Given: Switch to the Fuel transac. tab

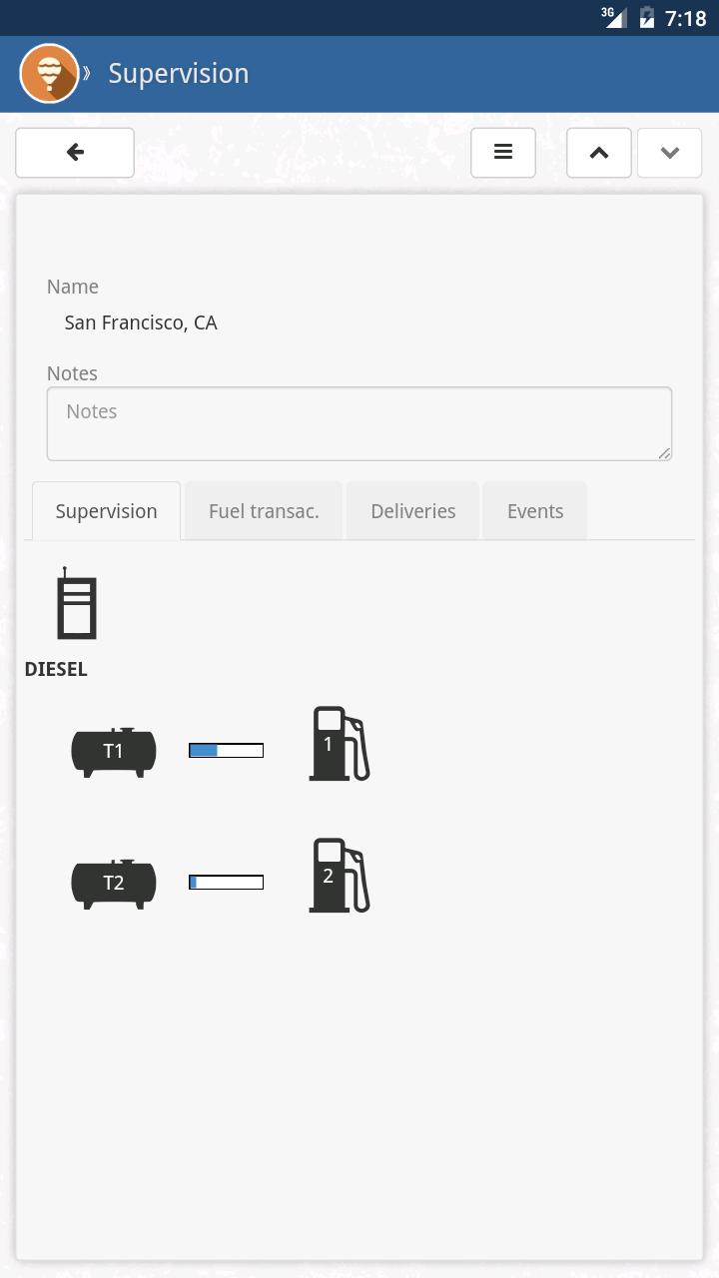Looking at the screenshot, I should pyautogui.click(x=264, y=511).
